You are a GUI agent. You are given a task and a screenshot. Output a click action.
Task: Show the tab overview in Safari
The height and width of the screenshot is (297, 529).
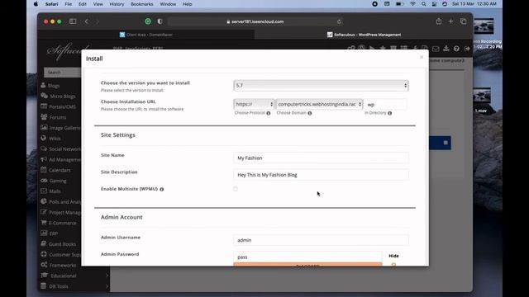click(x=463, y=21)
